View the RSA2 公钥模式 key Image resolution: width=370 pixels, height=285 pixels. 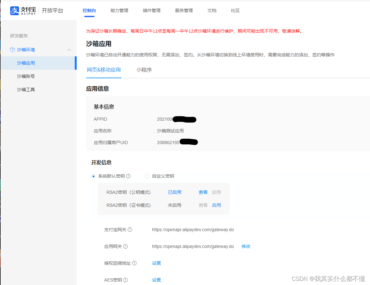pos(203,192)
